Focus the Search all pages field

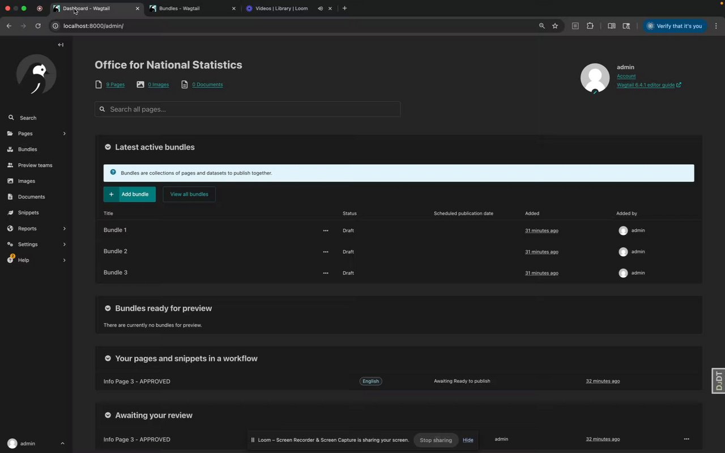coord(248,109)
